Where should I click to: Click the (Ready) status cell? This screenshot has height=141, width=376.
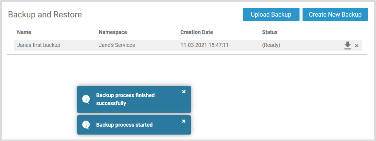pos(271,45)
